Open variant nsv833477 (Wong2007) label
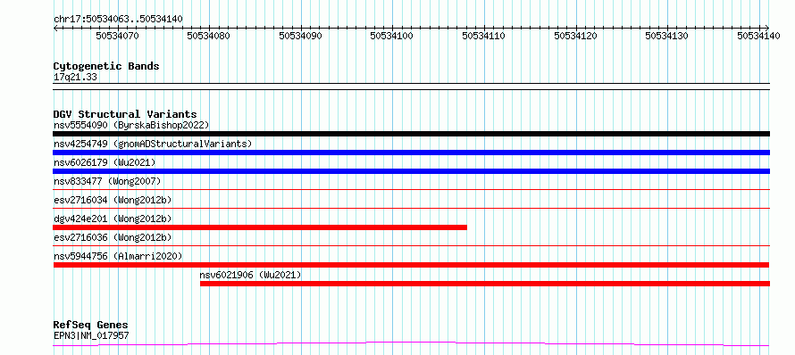Screen dimensions: 795x355 pyautogui.click(x=107, y=181)
